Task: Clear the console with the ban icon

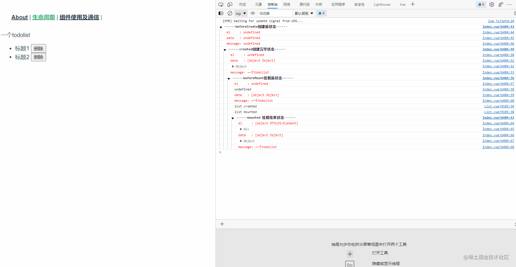Action: point(230,13)
